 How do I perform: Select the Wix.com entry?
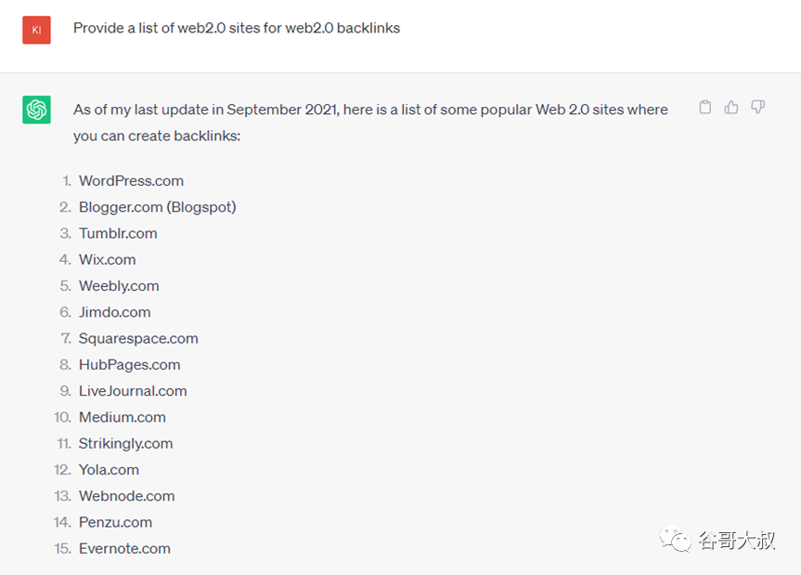point(107,259)
